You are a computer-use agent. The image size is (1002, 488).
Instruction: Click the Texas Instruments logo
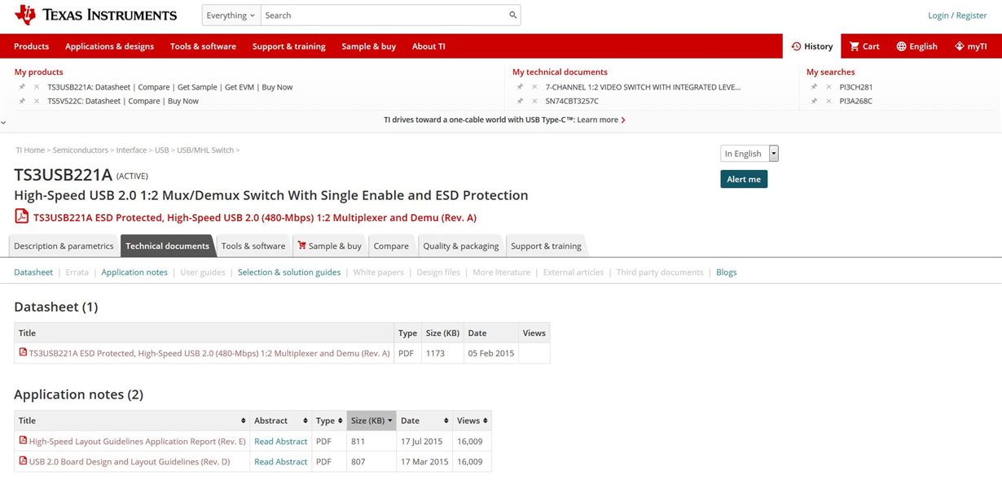[x=95, y=15]
